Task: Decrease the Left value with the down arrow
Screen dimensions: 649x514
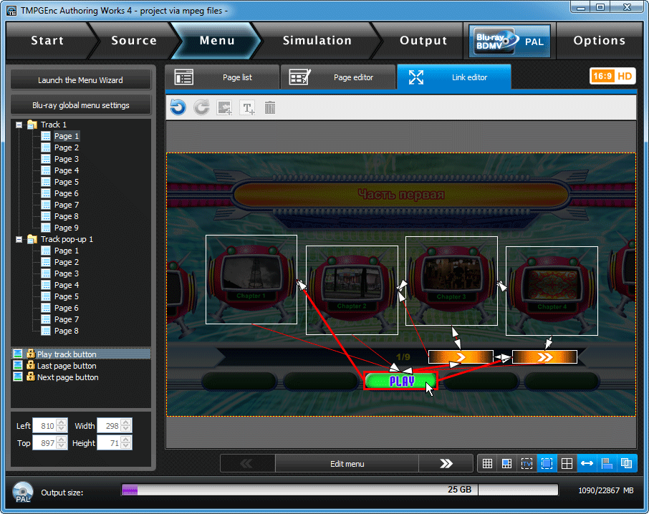Action: click(62, 430)
